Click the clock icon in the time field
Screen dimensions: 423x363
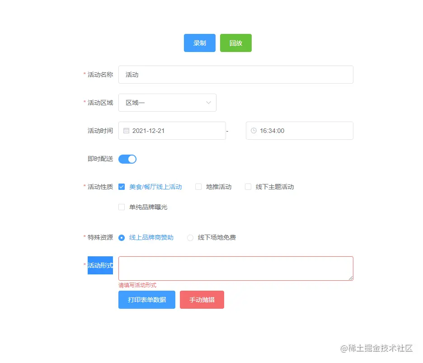[x=253, y=131]
